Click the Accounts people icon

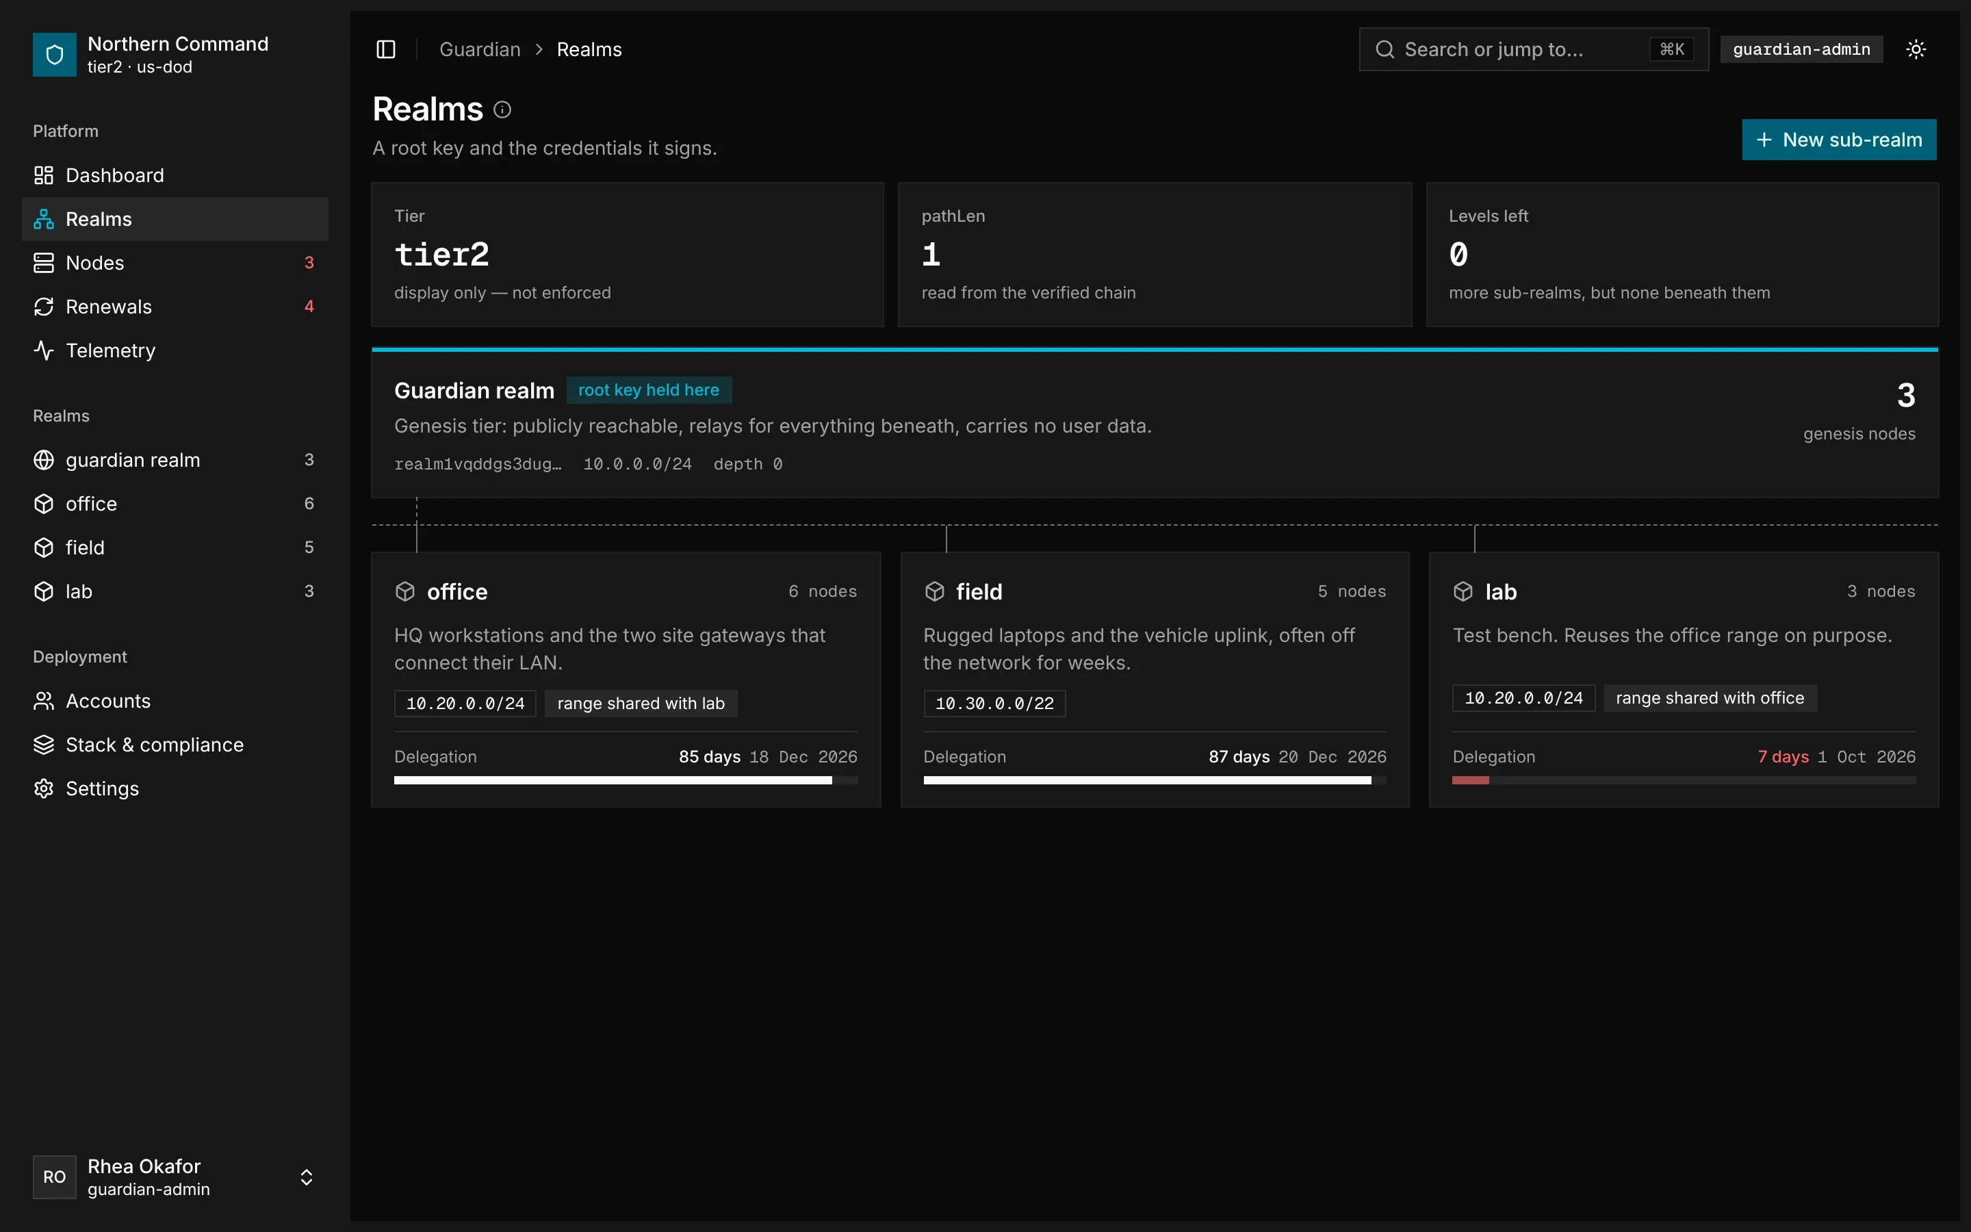click(44, 701)
